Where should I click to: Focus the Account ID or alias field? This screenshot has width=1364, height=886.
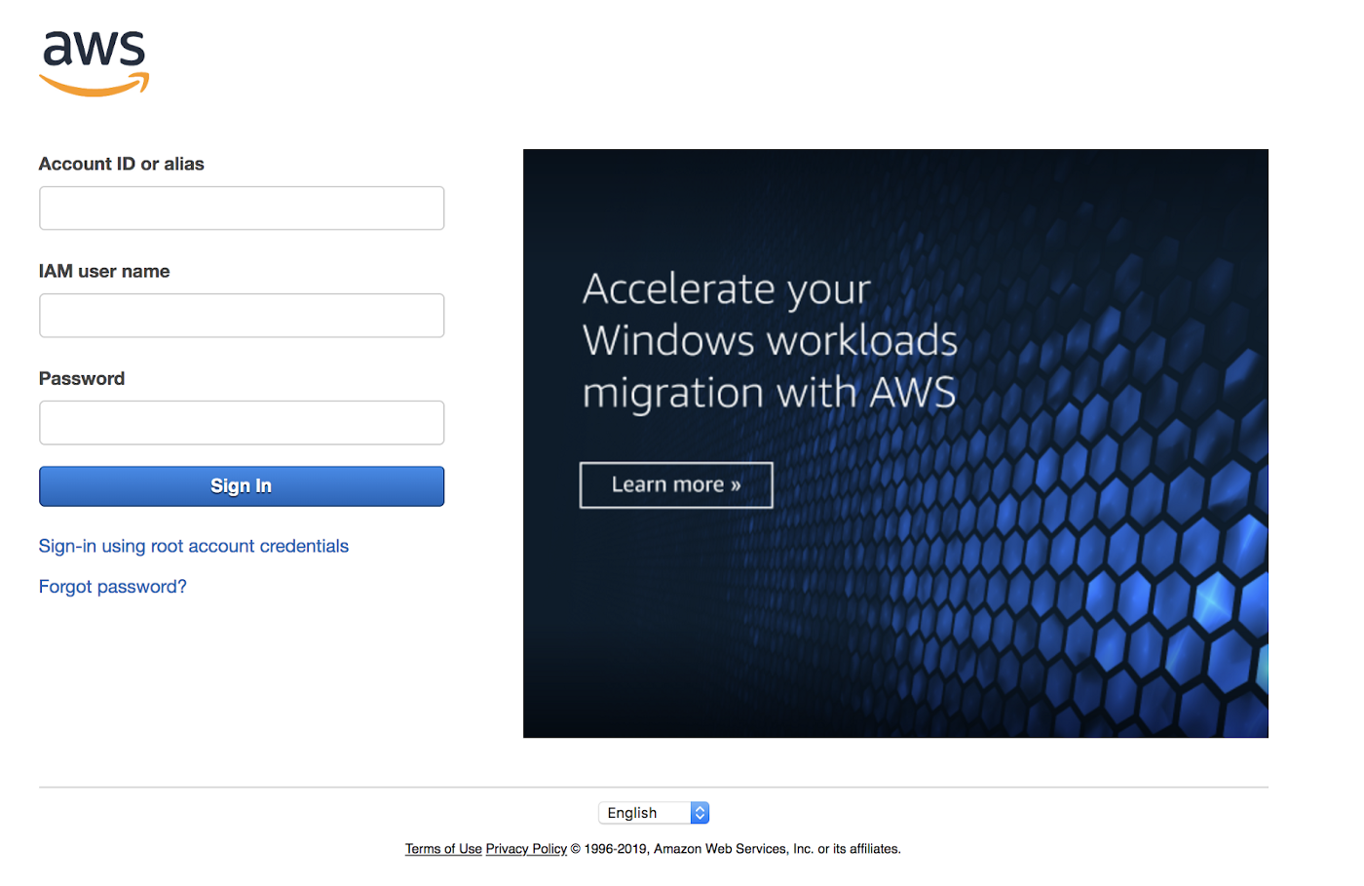(242, 209)
